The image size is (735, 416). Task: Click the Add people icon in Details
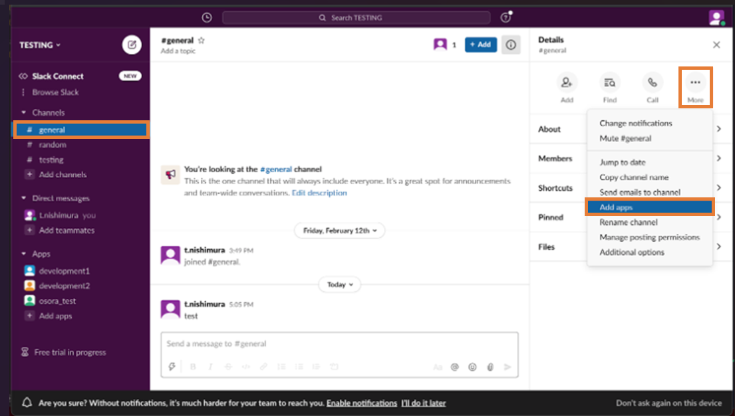567,83
